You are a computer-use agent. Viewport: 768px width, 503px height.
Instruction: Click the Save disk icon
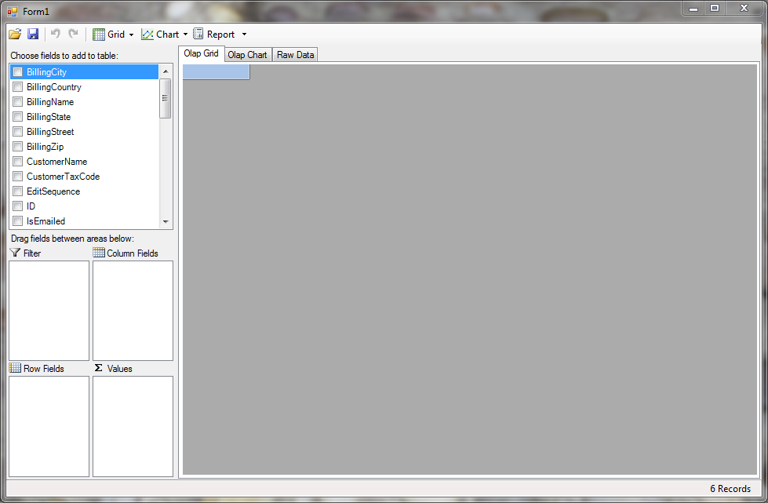click(x=33, y=34)
